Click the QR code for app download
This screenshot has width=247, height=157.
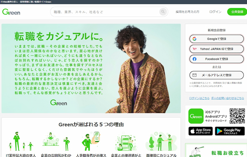click(x=237, y=116)
